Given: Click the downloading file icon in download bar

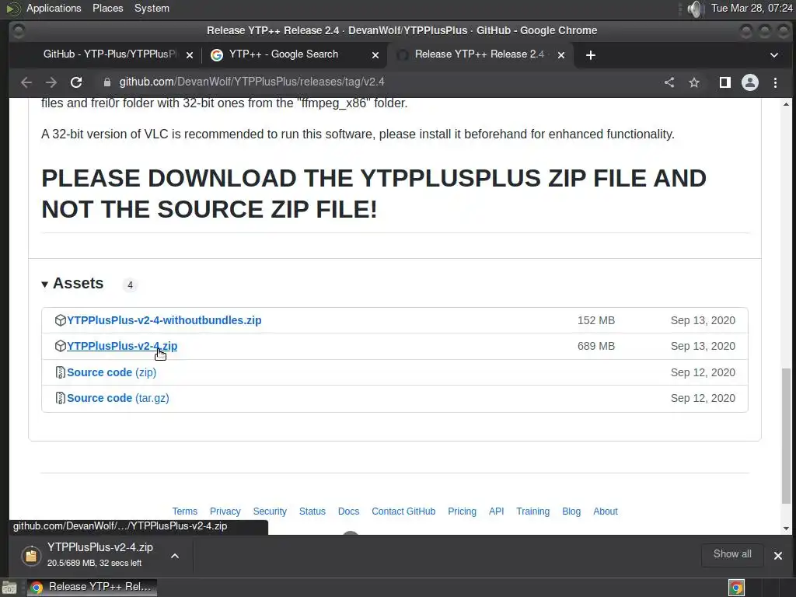Looking at the screenshot, I should pos(31,556).
